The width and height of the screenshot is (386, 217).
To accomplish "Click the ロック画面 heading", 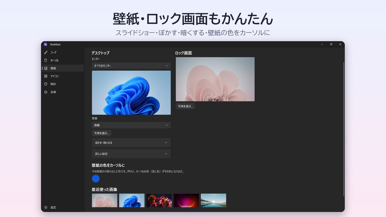I will pos(183,53).
